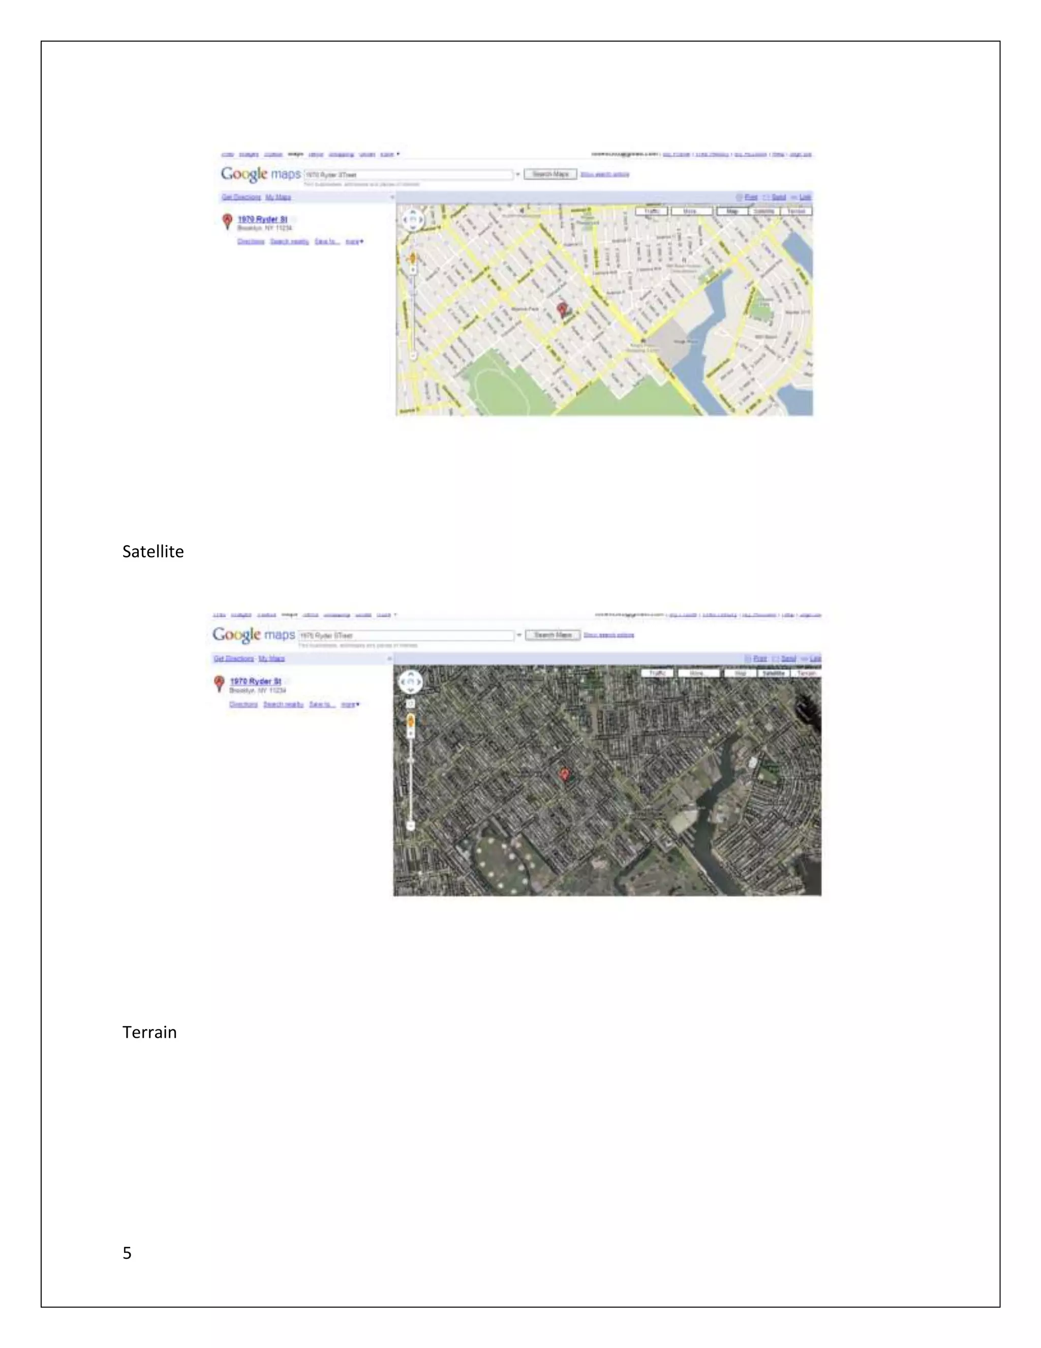The image size is (1041, 1348).
Task: Expand the 'more' dropdown under 1970 Ryder St in satellite screenshot
Action: 350,704
